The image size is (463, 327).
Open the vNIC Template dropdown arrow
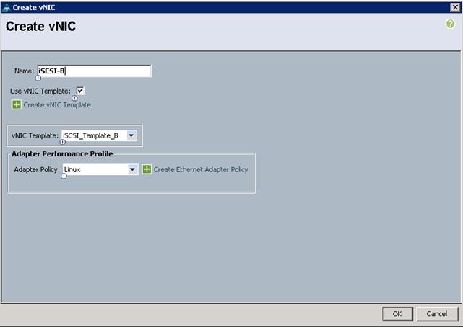(x=131, y=135)
